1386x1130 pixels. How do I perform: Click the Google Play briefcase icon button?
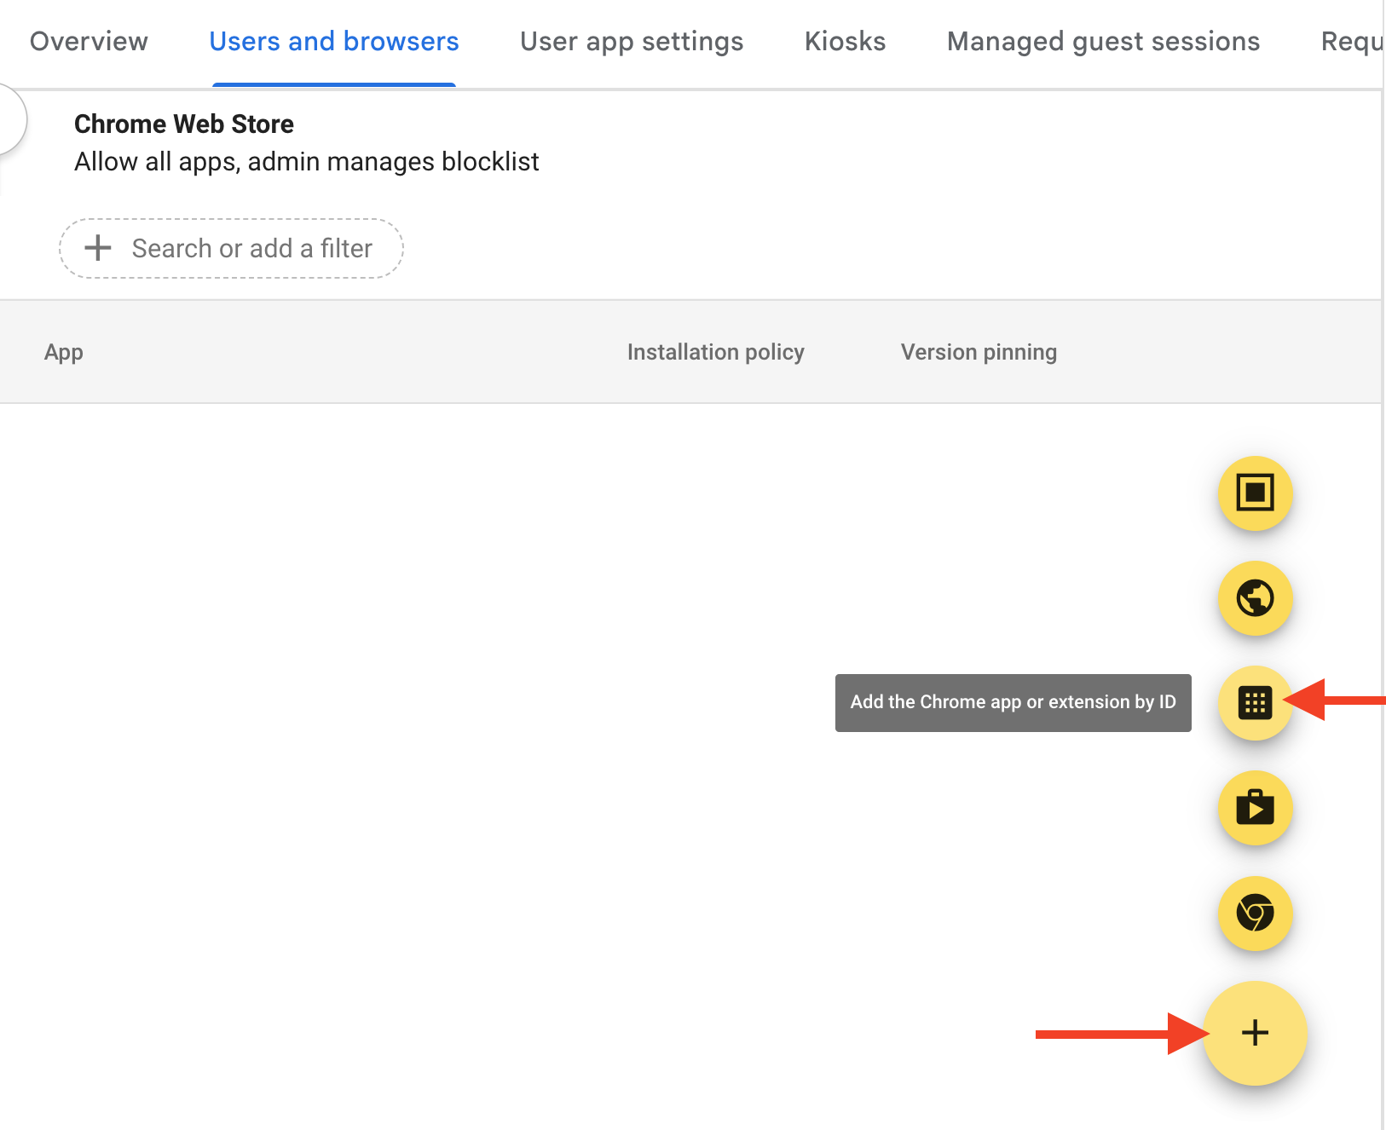[1255, 808]
